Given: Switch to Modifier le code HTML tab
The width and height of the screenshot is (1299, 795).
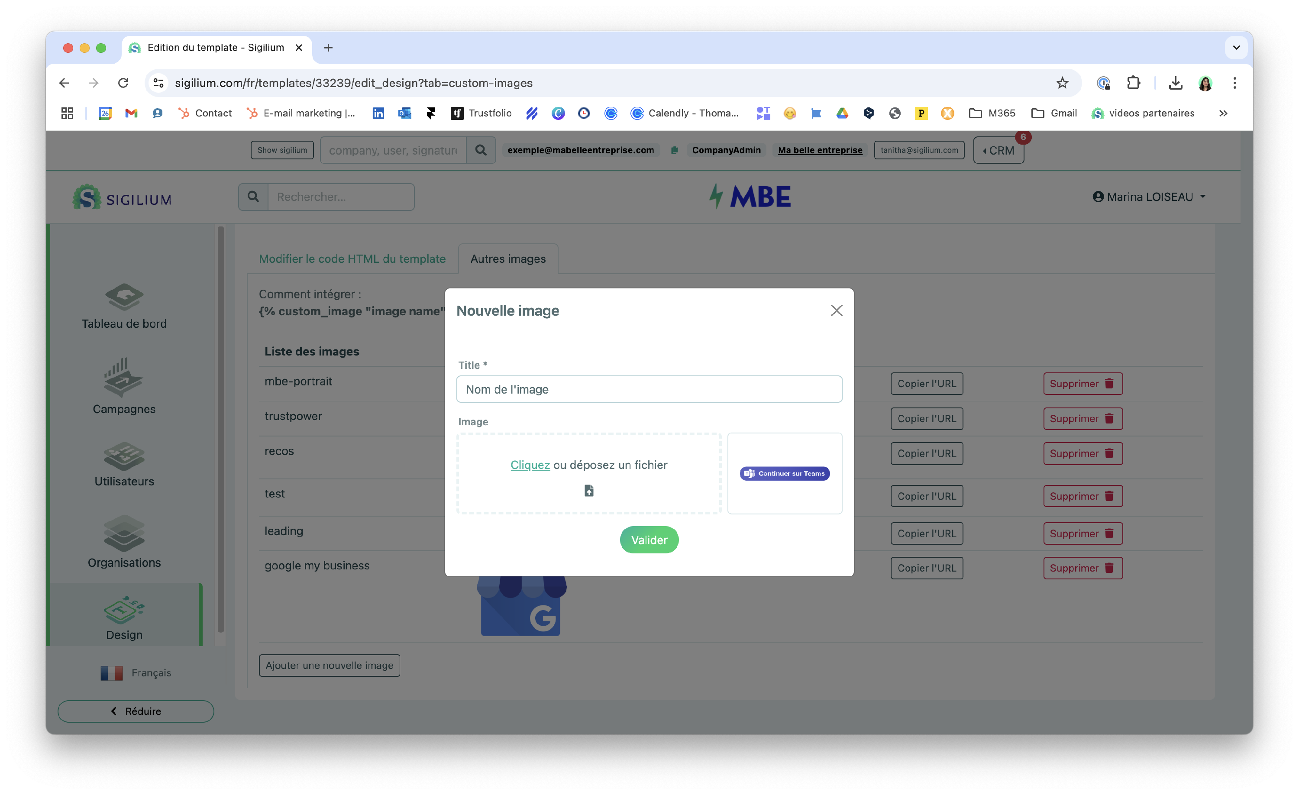Looking at the screenshot, I should (x=352, y=259).
